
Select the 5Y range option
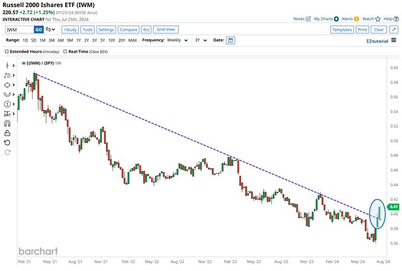coord(102,40)
